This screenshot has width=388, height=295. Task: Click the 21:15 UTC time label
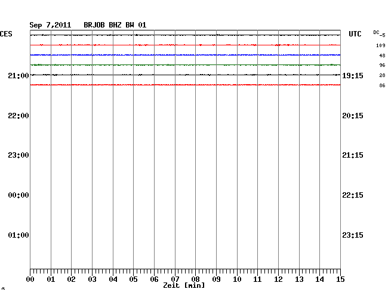(353, 155)
